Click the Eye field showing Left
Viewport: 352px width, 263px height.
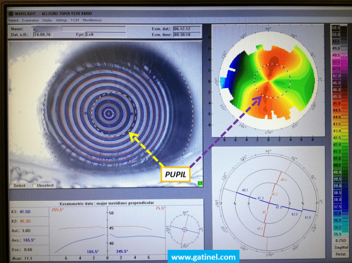pos(106,35)
